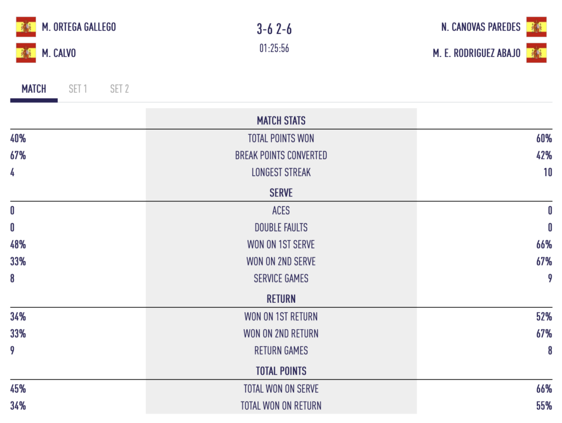562x423 pixels.
Task: Select the Won on 1st Serve row label
Action: pos(281,245)
